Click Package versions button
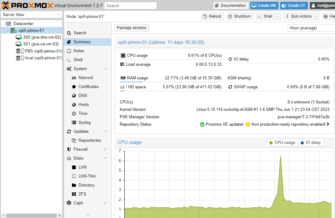The width and height of the screenshot is (335, 218). 131,28
